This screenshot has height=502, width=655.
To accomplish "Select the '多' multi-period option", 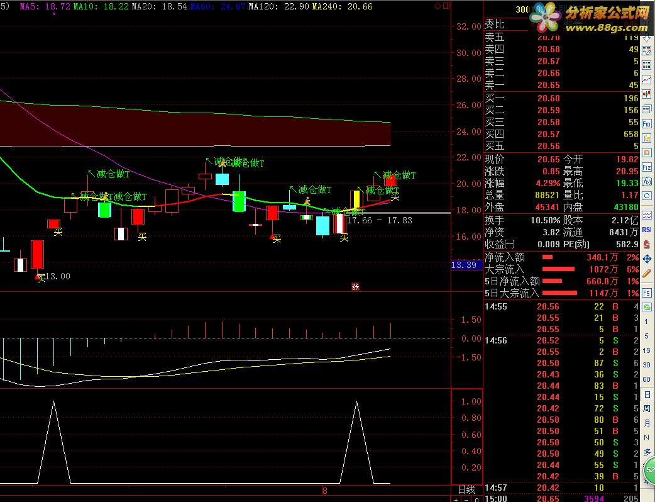I will (x=647, y=452).
